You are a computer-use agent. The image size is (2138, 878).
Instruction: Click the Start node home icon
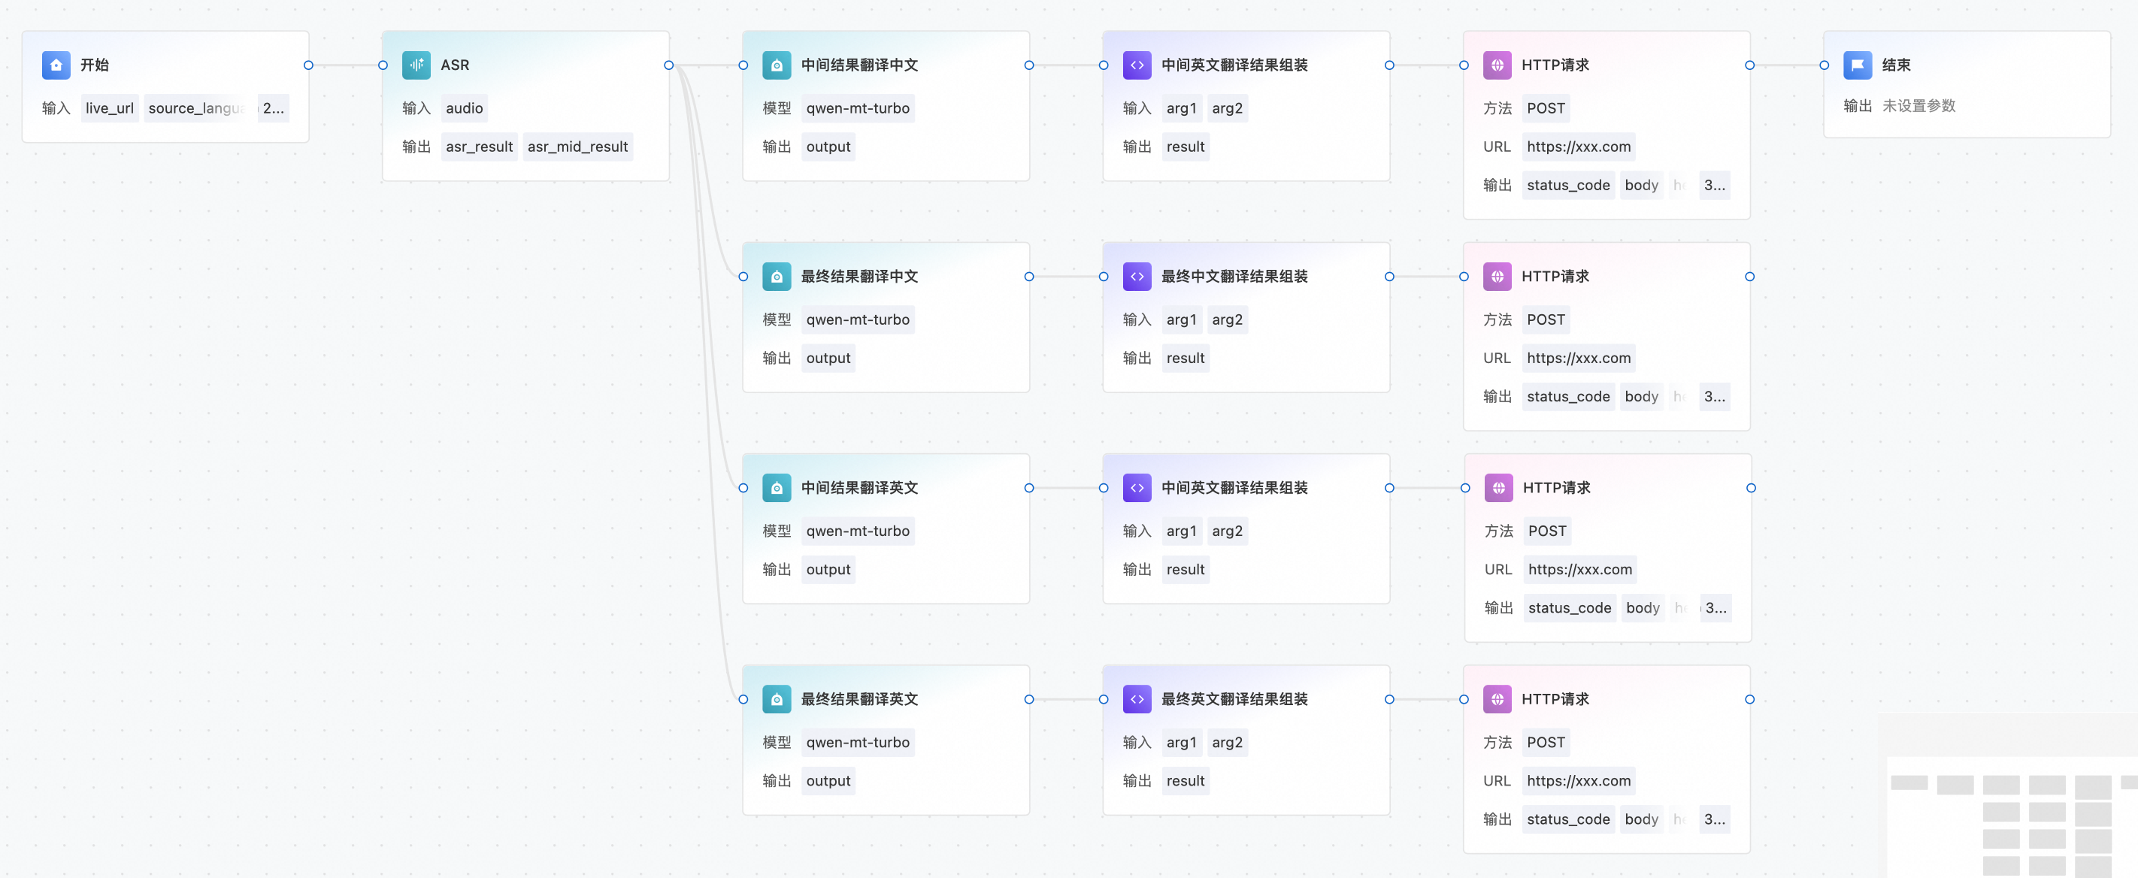pyautogui.click(x=56, y=65)
